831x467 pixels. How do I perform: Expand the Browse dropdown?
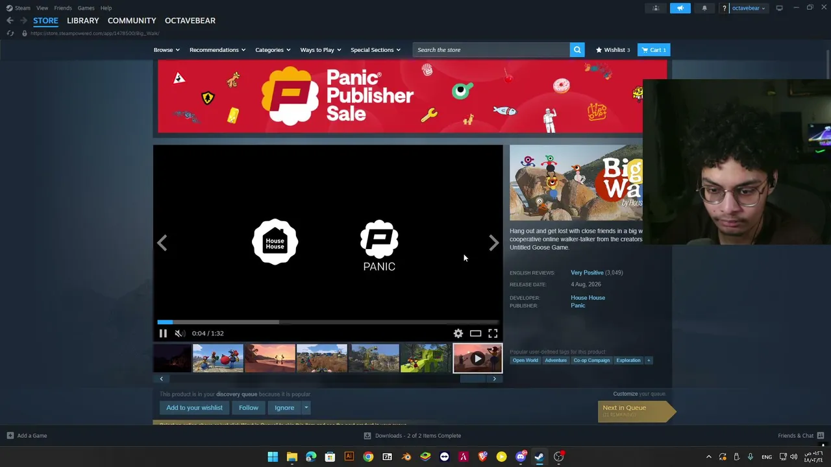pyautogui.click(x=167, y=50)
